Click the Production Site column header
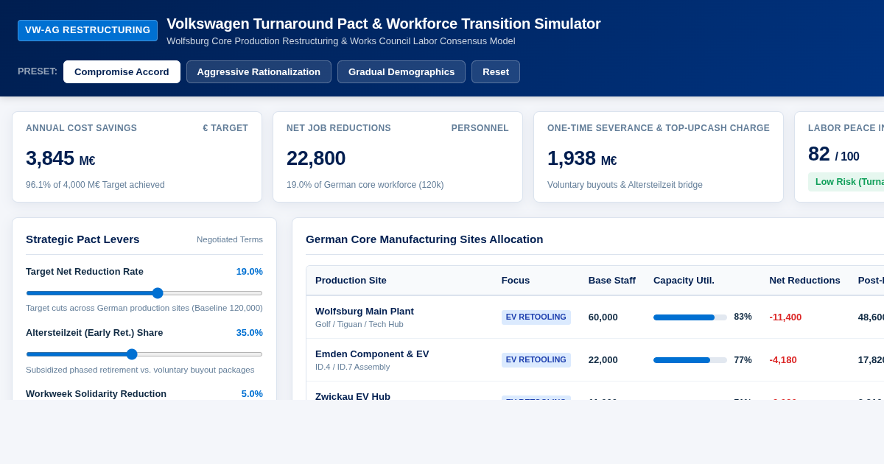This screenshot has width=884, height=464. click(x=351, y=281)
